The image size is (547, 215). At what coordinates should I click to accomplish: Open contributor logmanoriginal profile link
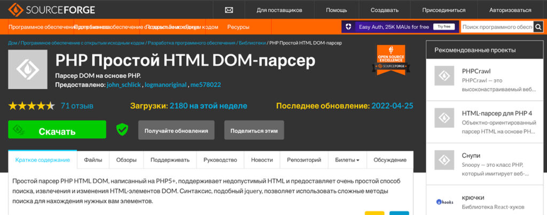166,85
